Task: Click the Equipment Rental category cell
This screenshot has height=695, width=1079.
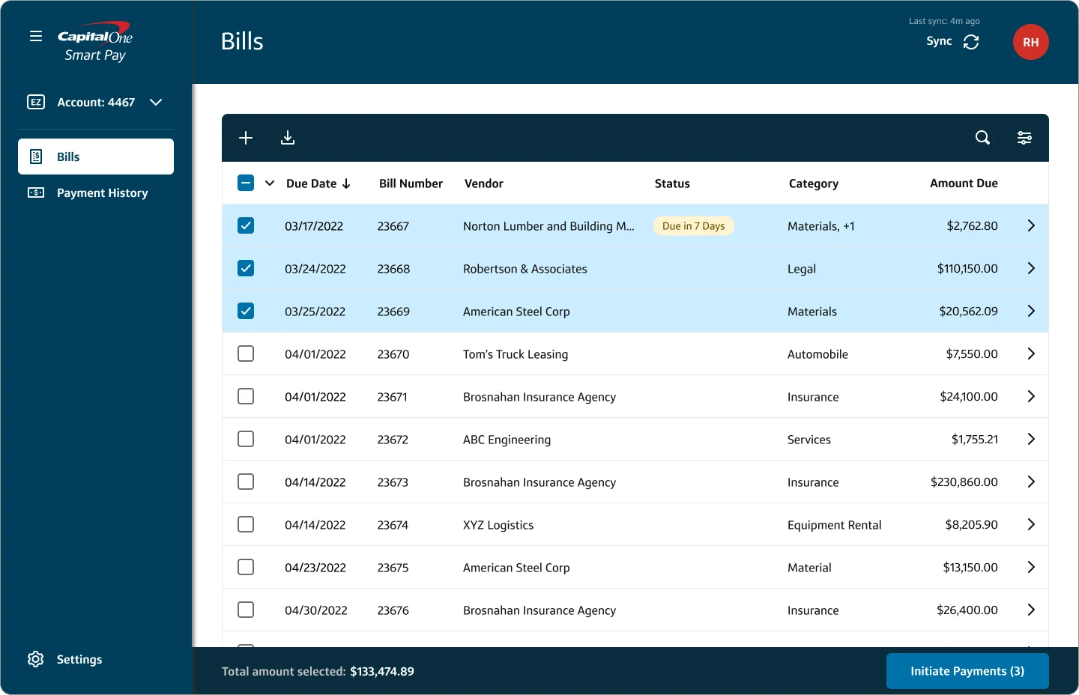Action: pyautogui.click(x=834, y=525)
